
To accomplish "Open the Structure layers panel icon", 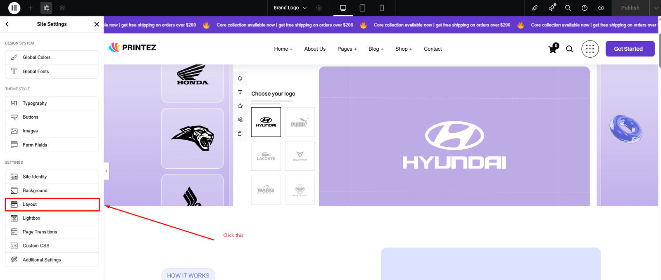I will tap(62, 8).
